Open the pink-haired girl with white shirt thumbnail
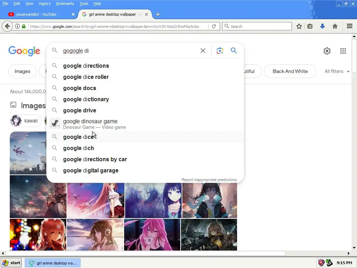The width and height of the screenshot is (357, 268). (96, 200)
